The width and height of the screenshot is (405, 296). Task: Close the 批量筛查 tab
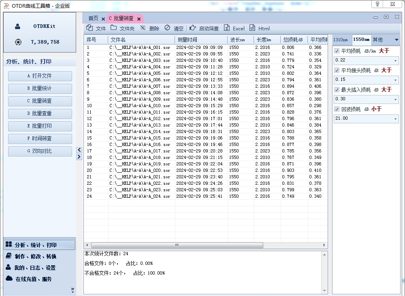[139, 19]
